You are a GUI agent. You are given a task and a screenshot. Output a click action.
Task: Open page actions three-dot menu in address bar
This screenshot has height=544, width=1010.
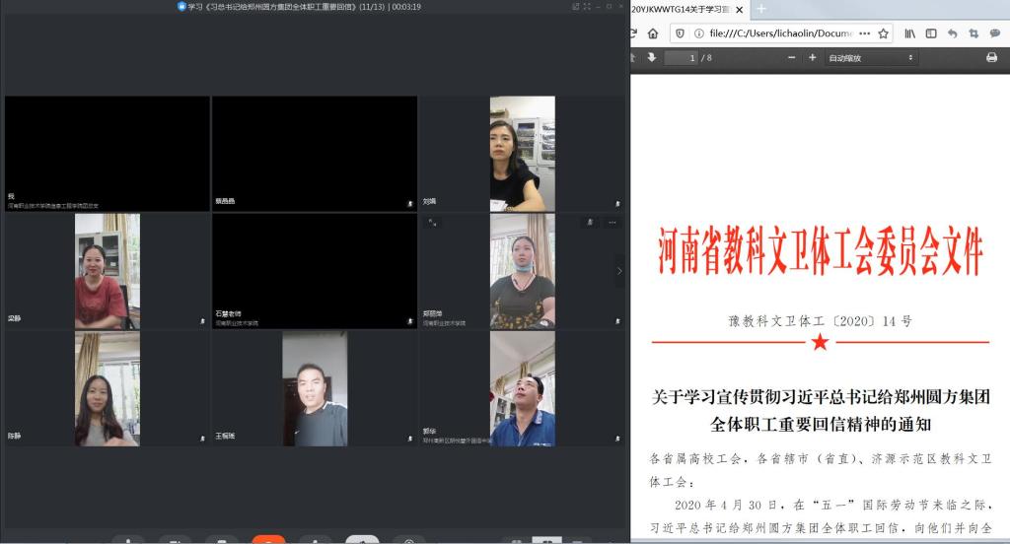coord(864,34)
